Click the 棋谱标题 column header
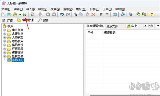160x96 pixels. tap(110, 33)
